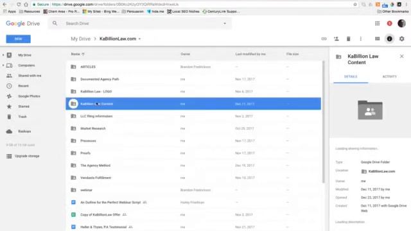
Task: Expand Computers tree arrow
Action: tap(3, 65)
